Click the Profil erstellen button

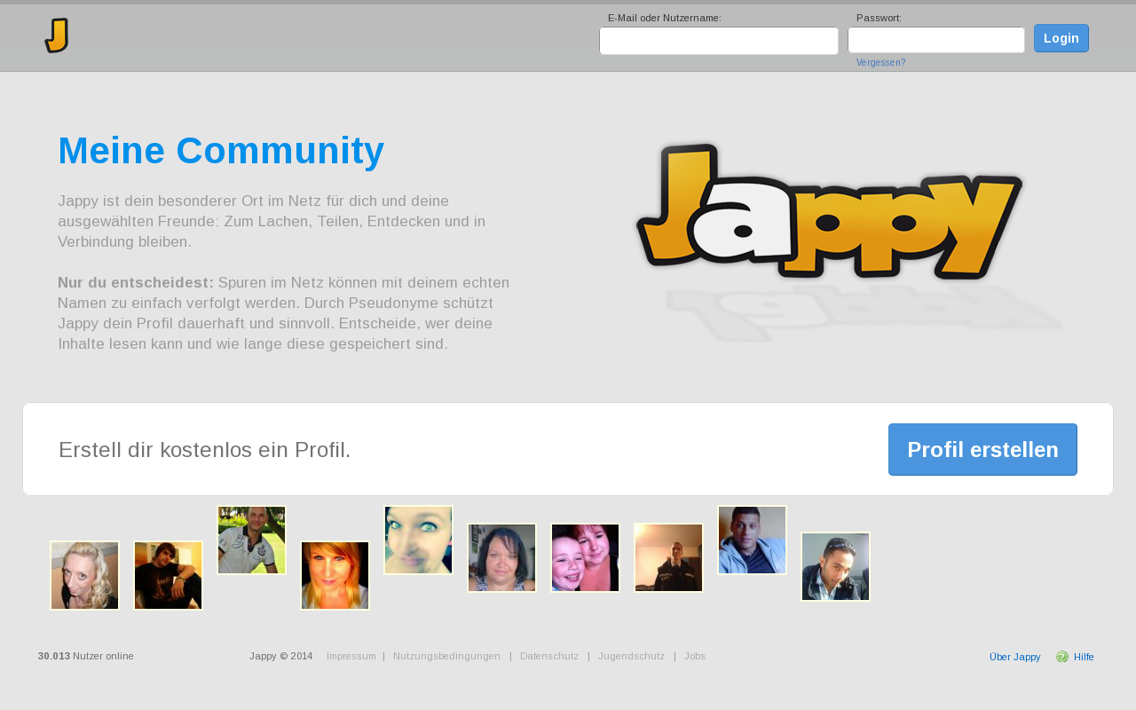click(x=982, y=449)
